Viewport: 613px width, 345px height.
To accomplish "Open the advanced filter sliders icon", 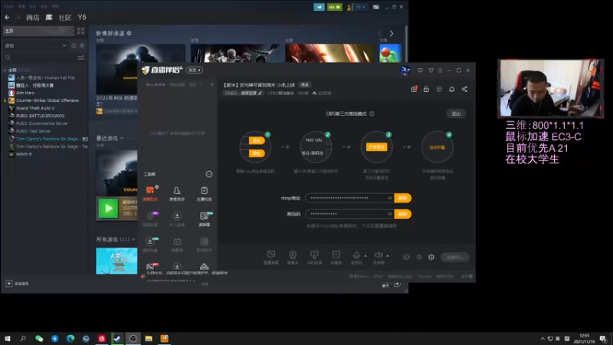I will click(81, 58).
